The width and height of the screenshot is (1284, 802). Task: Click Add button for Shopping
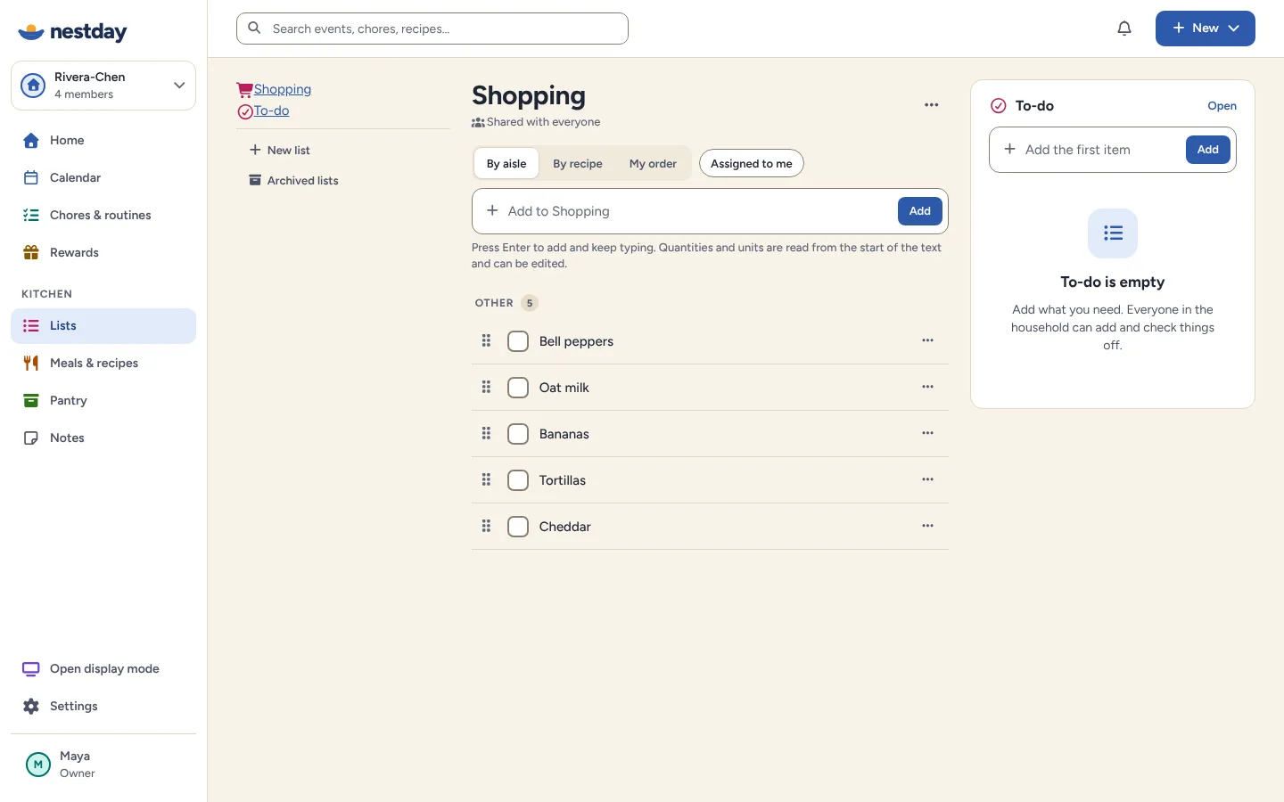coord(920,211)
